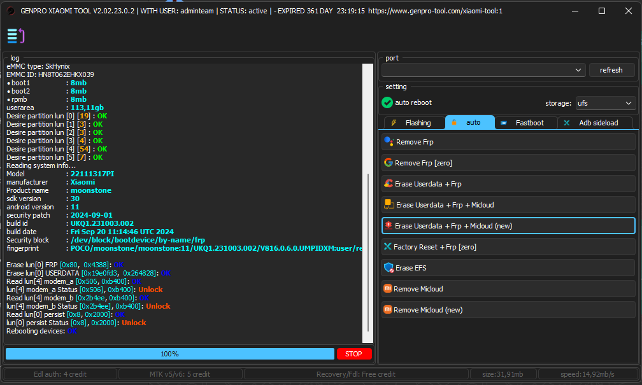
Task: Click the shield icon beside Erase EFS
Action: tap(389, 267)
